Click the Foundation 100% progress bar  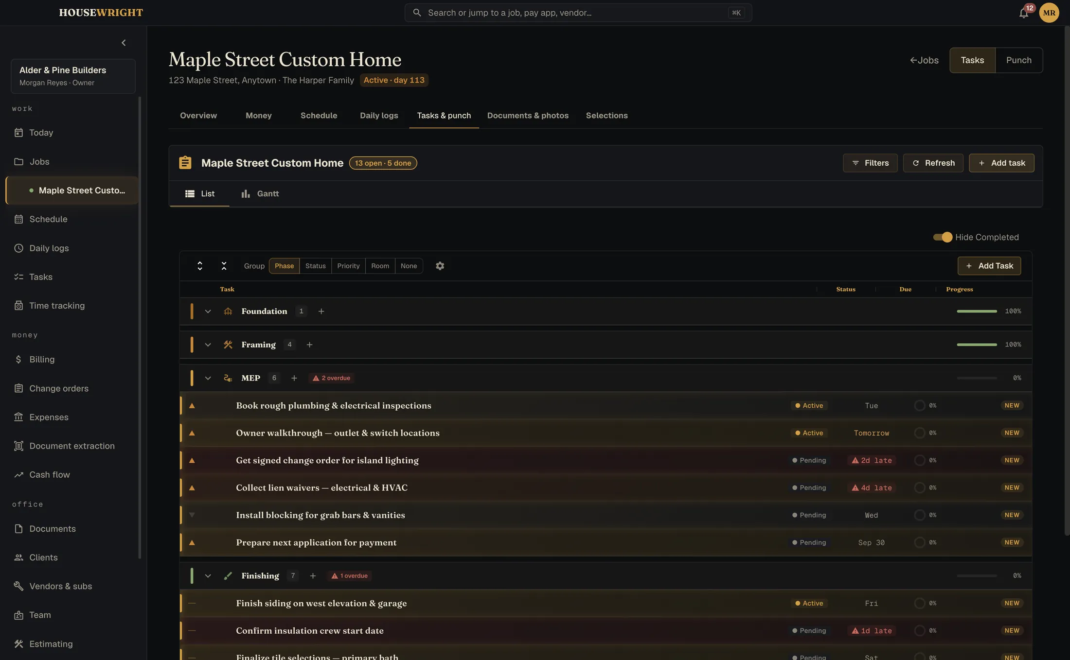977,311
